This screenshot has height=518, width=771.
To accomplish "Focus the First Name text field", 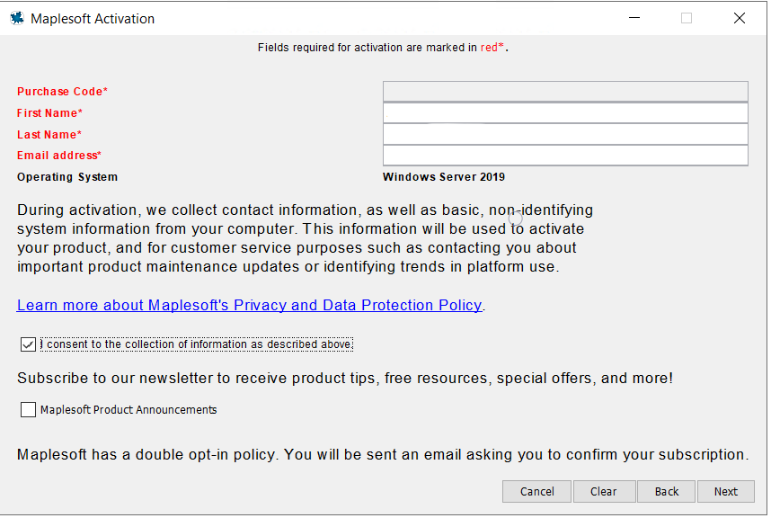I will click(x=565, y=112).
